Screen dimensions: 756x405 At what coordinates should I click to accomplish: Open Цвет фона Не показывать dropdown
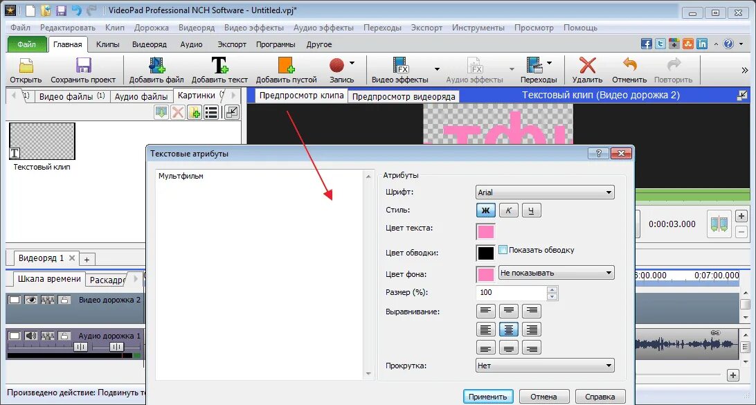pyautogui.click(x=557, y=273)
